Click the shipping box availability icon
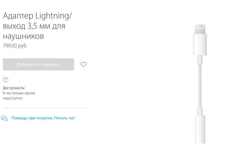The width and height of the screenshot is (241, 146). 5,80
